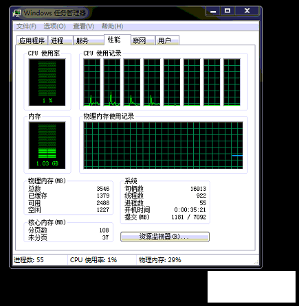Open the 选项(O) menu

54,26
